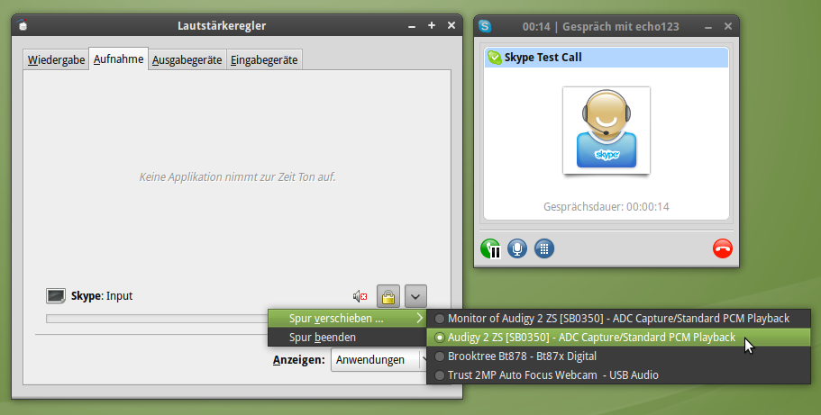Image resolution: width=821 pixels, height=415 pixels.
Task: Open the Skype dial pad
Action: (544, 249)
